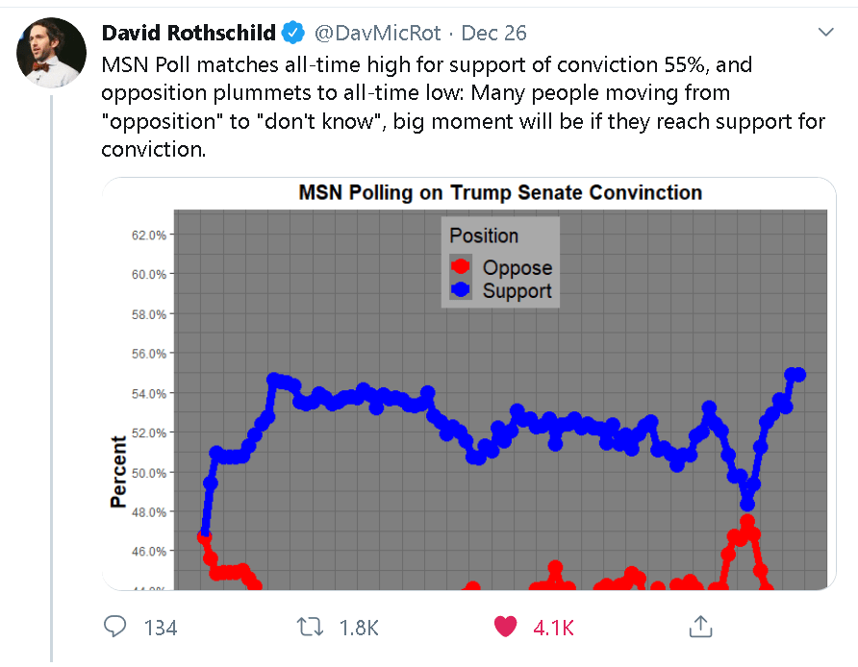Open the Dec 26 timestamp link

pos(494,34)
